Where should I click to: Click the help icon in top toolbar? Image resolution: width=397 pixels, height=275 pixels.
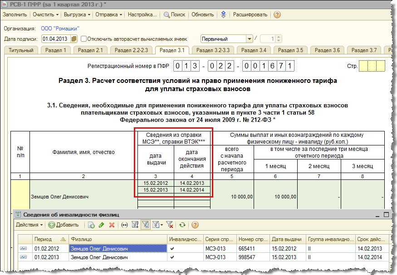pyautogui.click(x=277, y=14)
